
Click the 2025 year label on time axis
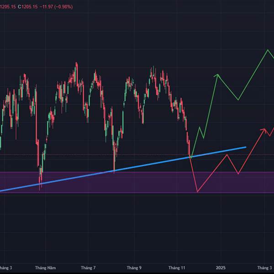pos(221,268)
